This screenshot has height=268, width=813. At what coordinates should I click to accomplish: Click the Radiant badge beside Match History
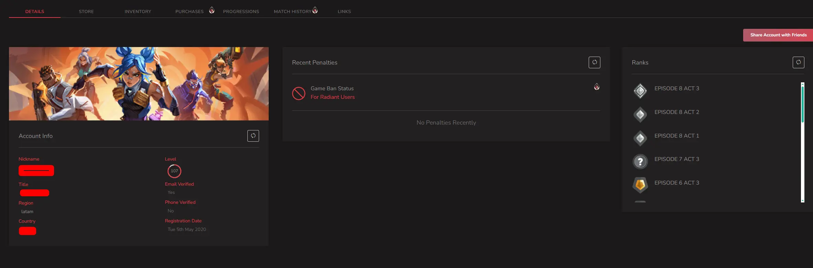coord(315,10)
